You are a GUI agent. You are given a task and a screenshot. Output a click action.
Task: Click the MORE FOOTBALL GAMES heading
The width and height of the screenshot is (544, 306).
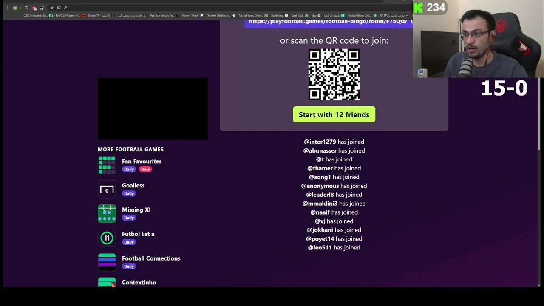(130, 149)
